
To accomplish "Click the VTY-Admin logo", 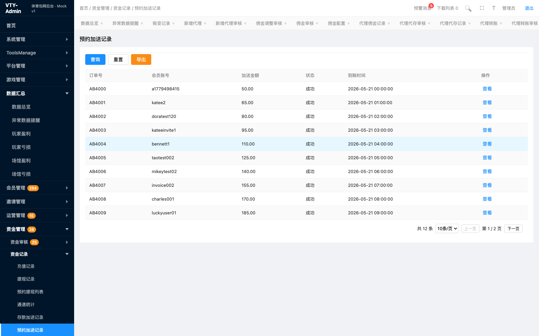I will tap(13, 8).
